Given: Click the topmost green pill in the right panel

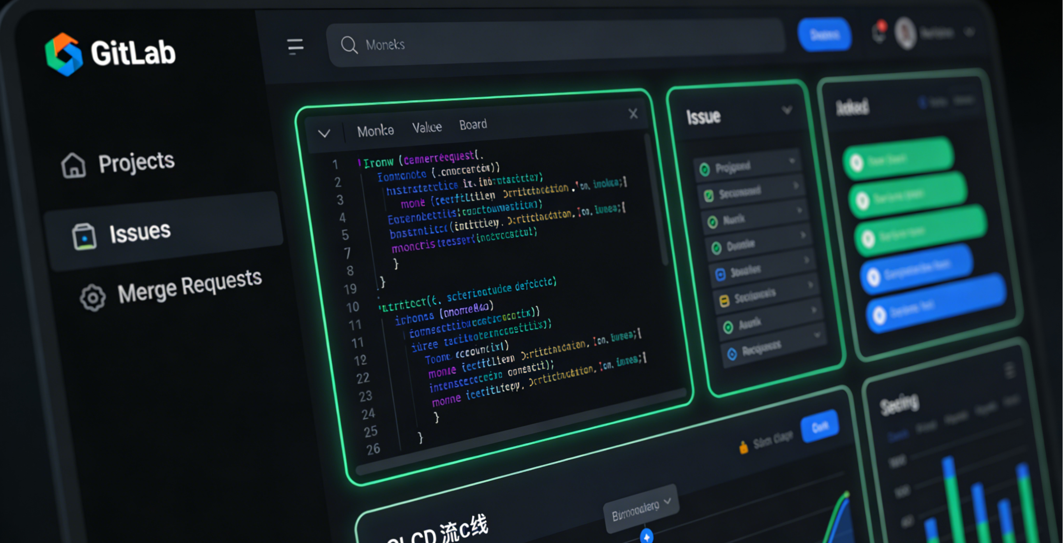Looking at the screenshot, I should point(899,158).
